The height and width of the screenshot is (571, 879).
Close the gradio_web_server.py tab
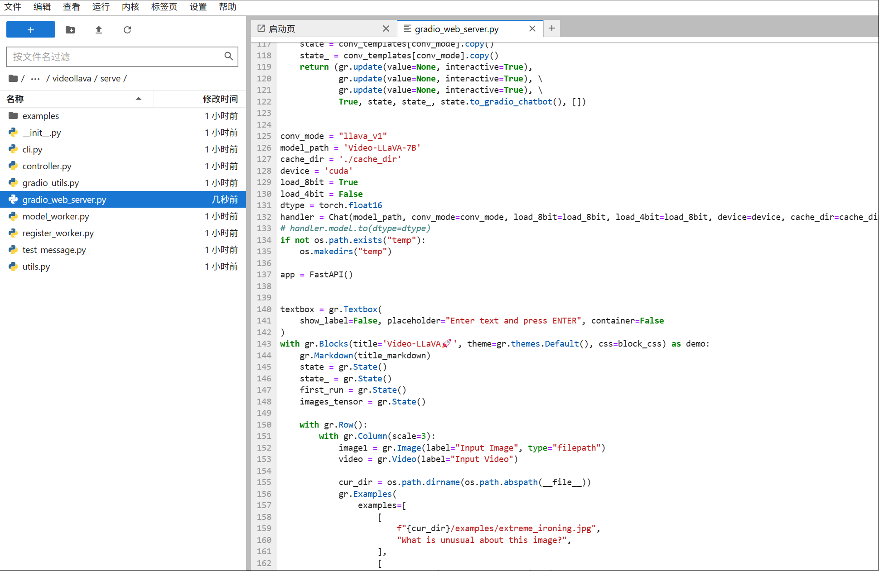pyautogui.click(x=532, y=29)
